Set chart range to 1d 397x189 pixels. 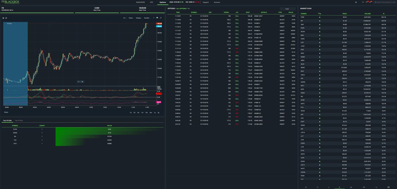(130, 112)
